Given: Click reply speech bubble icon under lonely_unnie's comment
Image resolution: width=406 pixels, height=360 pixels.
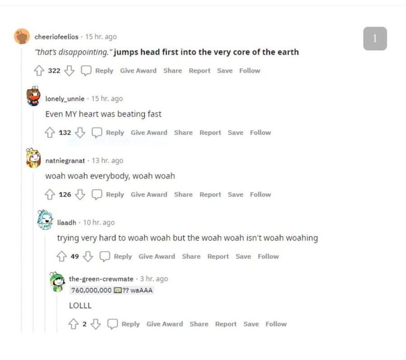Looking at the screenshot, I should (x=97, y=133).
